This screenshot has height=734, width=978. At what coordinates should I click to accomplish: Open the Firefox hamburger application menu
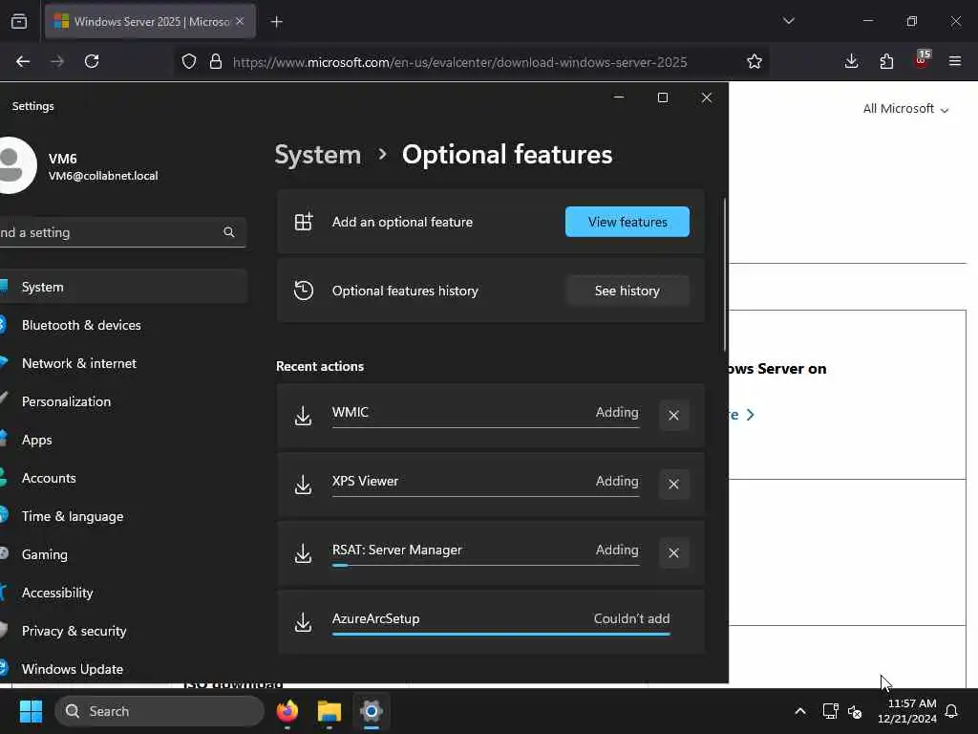coord(955,61)
